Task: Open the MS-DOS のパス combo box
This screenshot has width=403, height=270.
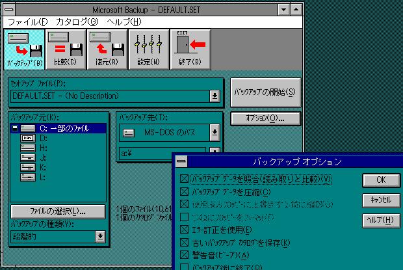Action: [170, 133]
